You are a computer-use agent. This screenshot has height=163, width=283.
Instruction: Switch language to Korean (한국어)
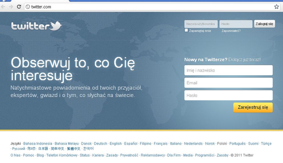point(88,149)
